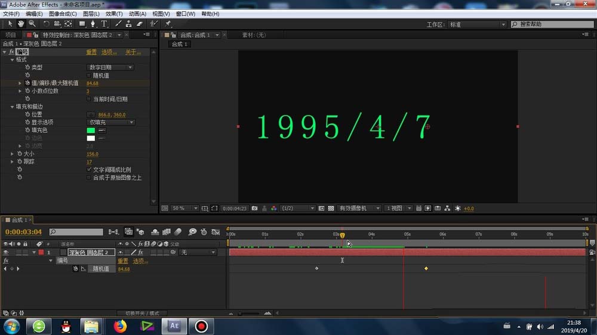This screenshot has height=335, width=597.
Task: Enable the 当前时间/日期 checkbox
Action: (x=89, y=99)
